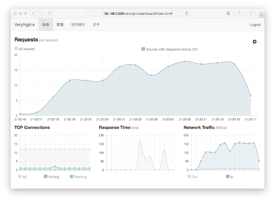This screenshot has height=201, width=275.
Task: Select the 配置 configuration tab
Action: (60, 25)
